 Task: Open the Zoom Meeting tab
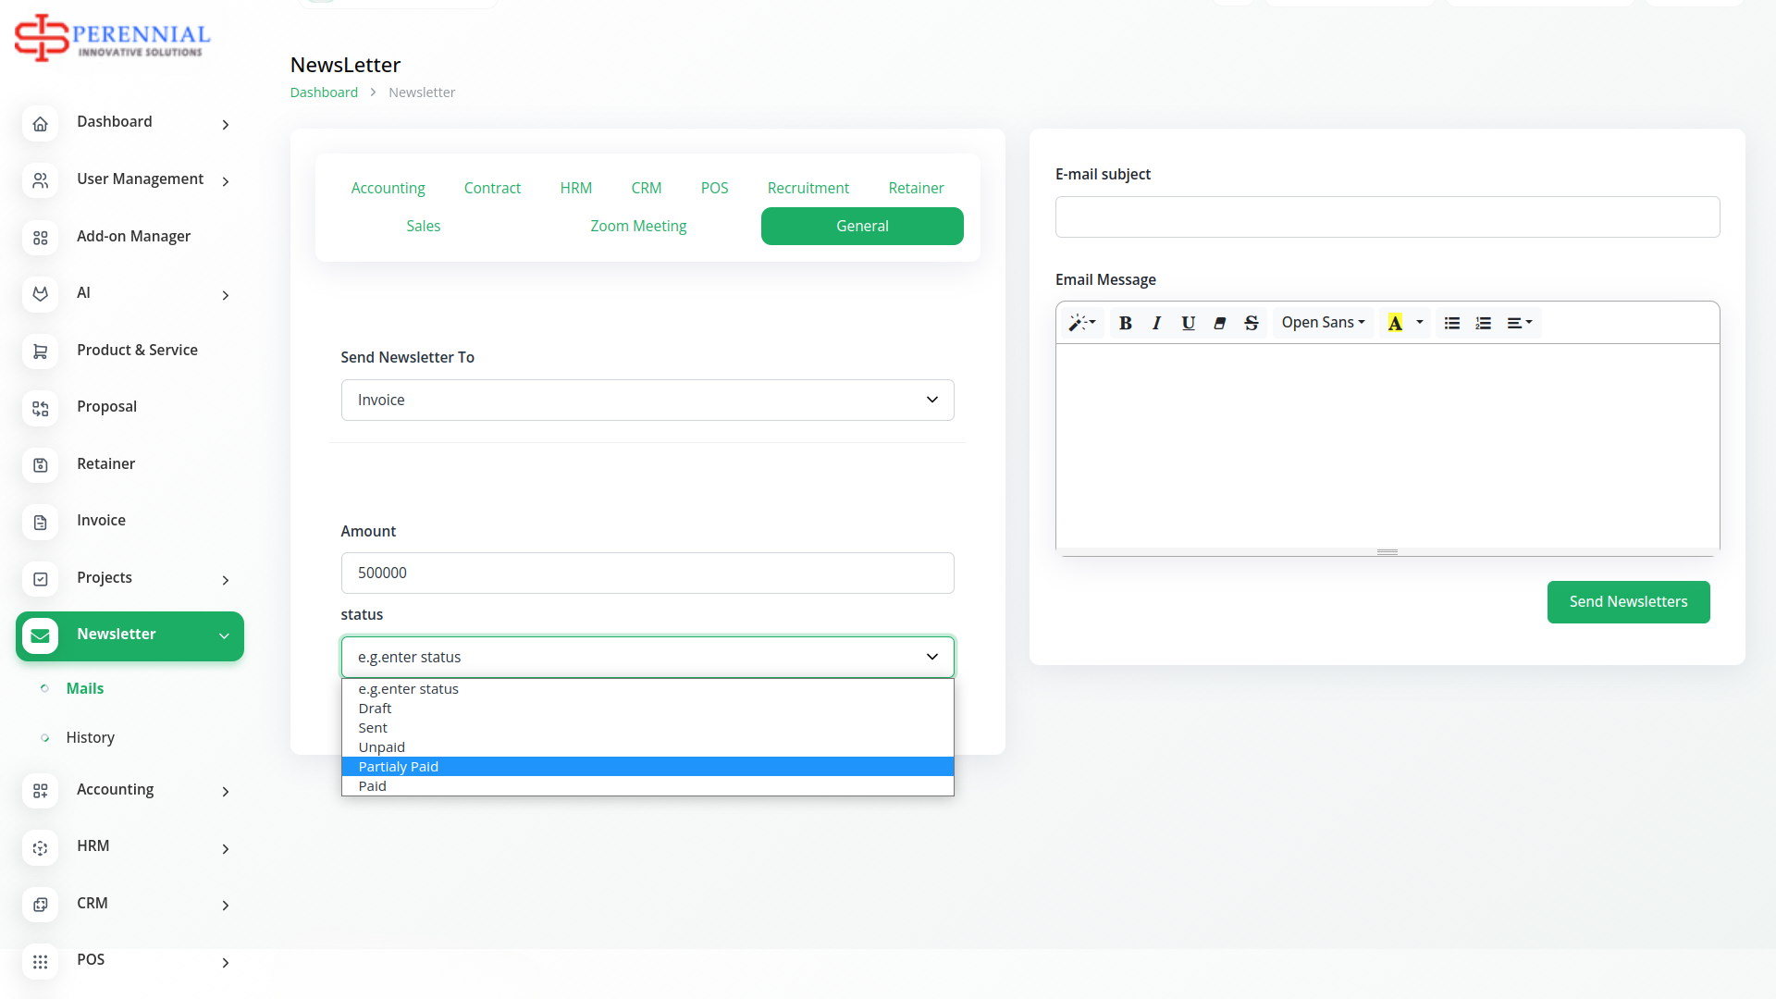pos(638,226)
